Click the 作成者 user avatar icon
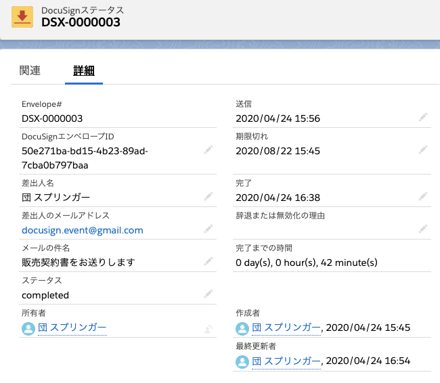Viewport: 440px width, 383px height. pyautogui.click(x=242, y=329)
